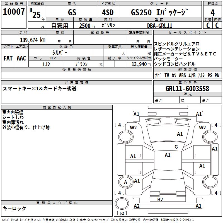The width and height of the screenshot is (223, 223).
Task: Select the ABS equipment entry
Action: tap(182, 75)
